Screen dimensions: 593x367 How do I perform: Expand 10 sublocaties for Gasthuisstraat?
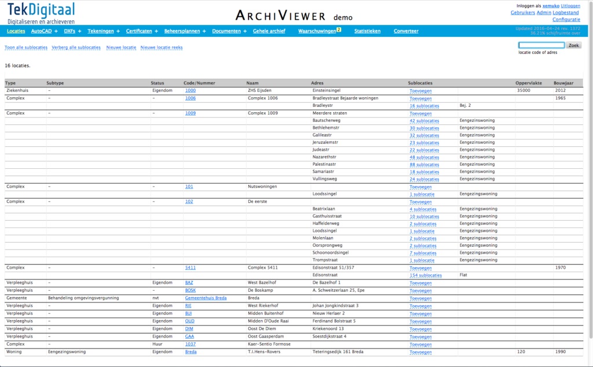424,216
